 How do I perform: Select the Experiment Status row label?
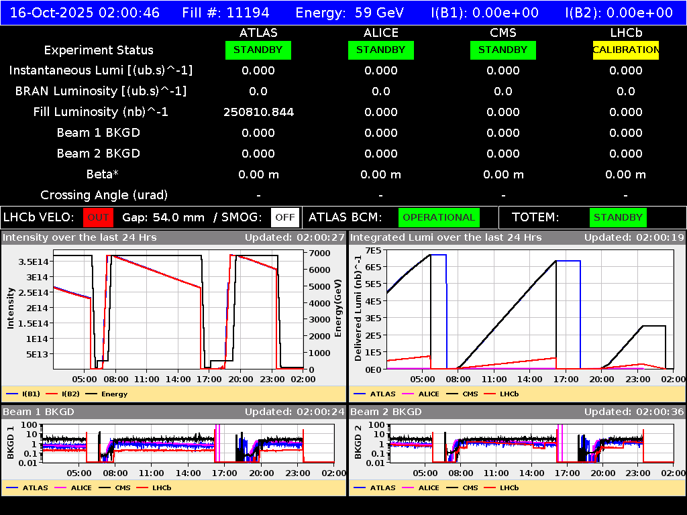click(98, 50)
